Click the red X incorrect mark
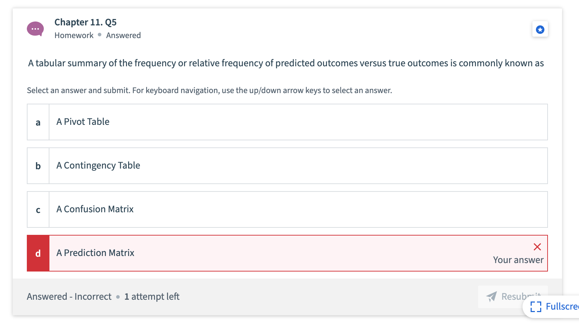The height and width of the screenshot is (323, 579). click(537, 247)
